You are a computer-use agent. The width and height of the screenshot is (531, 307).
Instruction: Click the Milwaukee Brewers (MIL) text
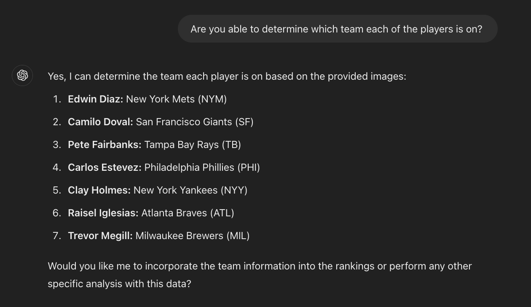point(192,236)
